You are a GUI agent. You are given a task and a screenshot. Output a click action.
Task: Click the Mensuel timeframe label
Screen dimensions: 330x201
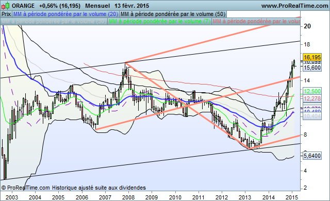[97, 6]
